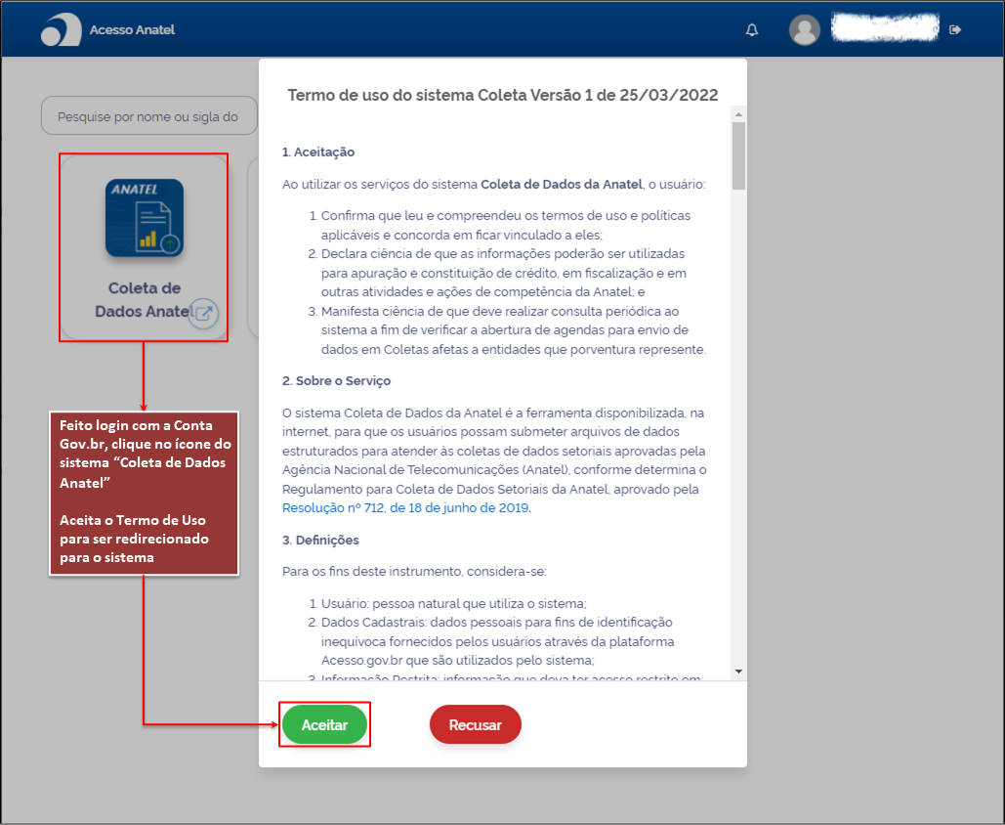This screenshot has height=825, width=1005.
Task: Decline the terms with Recusar button
Action: (x=475, y=725)
